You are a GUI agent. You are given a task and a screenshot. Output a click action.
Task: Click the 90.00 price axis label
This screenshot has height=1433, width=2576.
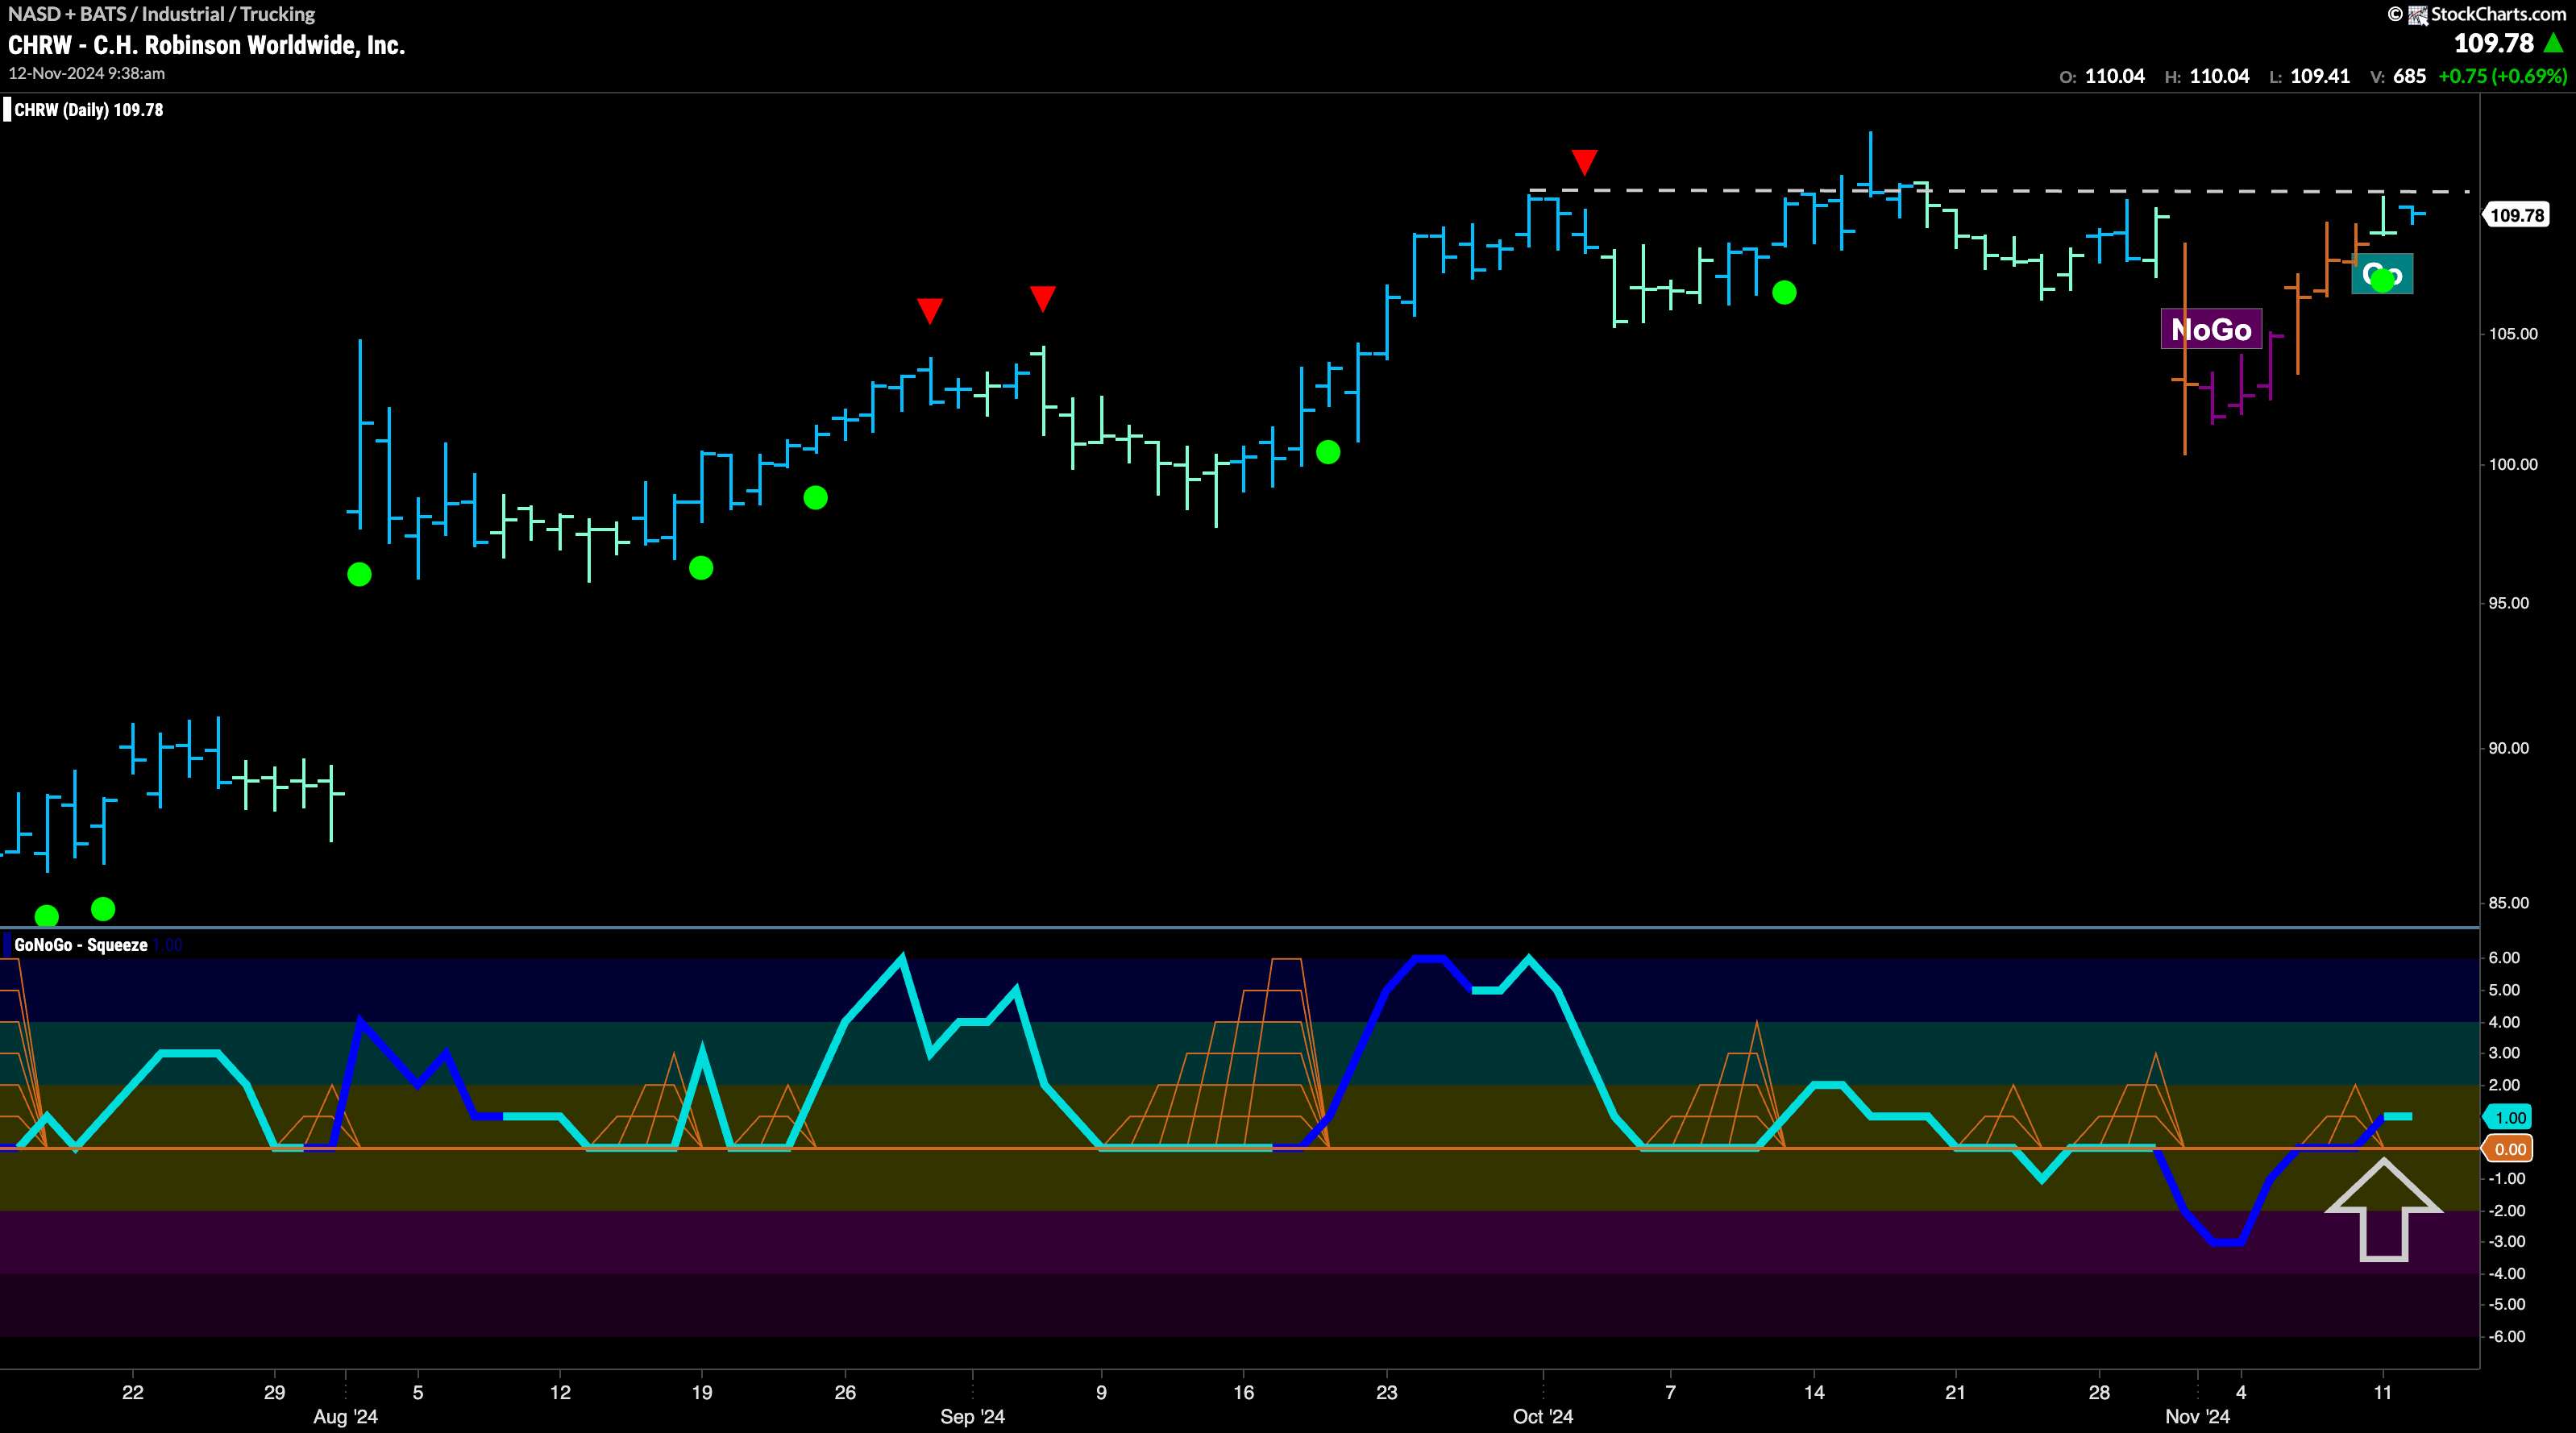click(2509, 748)
